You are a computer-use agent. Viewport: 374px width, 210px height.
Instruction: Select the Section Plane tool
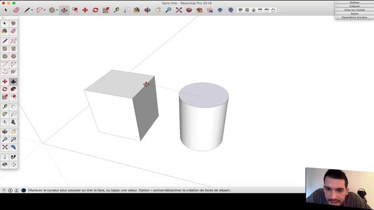tap(13, 164)
